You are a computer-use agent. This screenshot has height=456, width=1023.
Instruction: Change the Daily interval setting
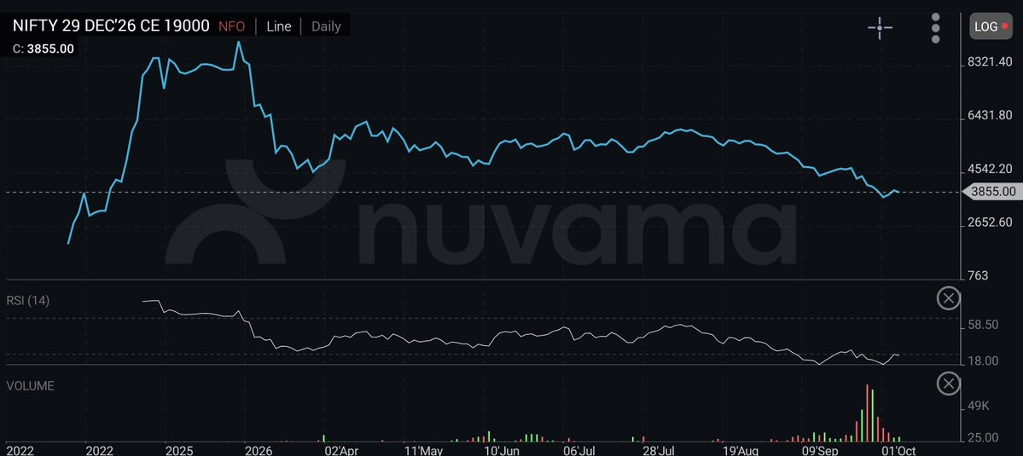tap(326, 26)
